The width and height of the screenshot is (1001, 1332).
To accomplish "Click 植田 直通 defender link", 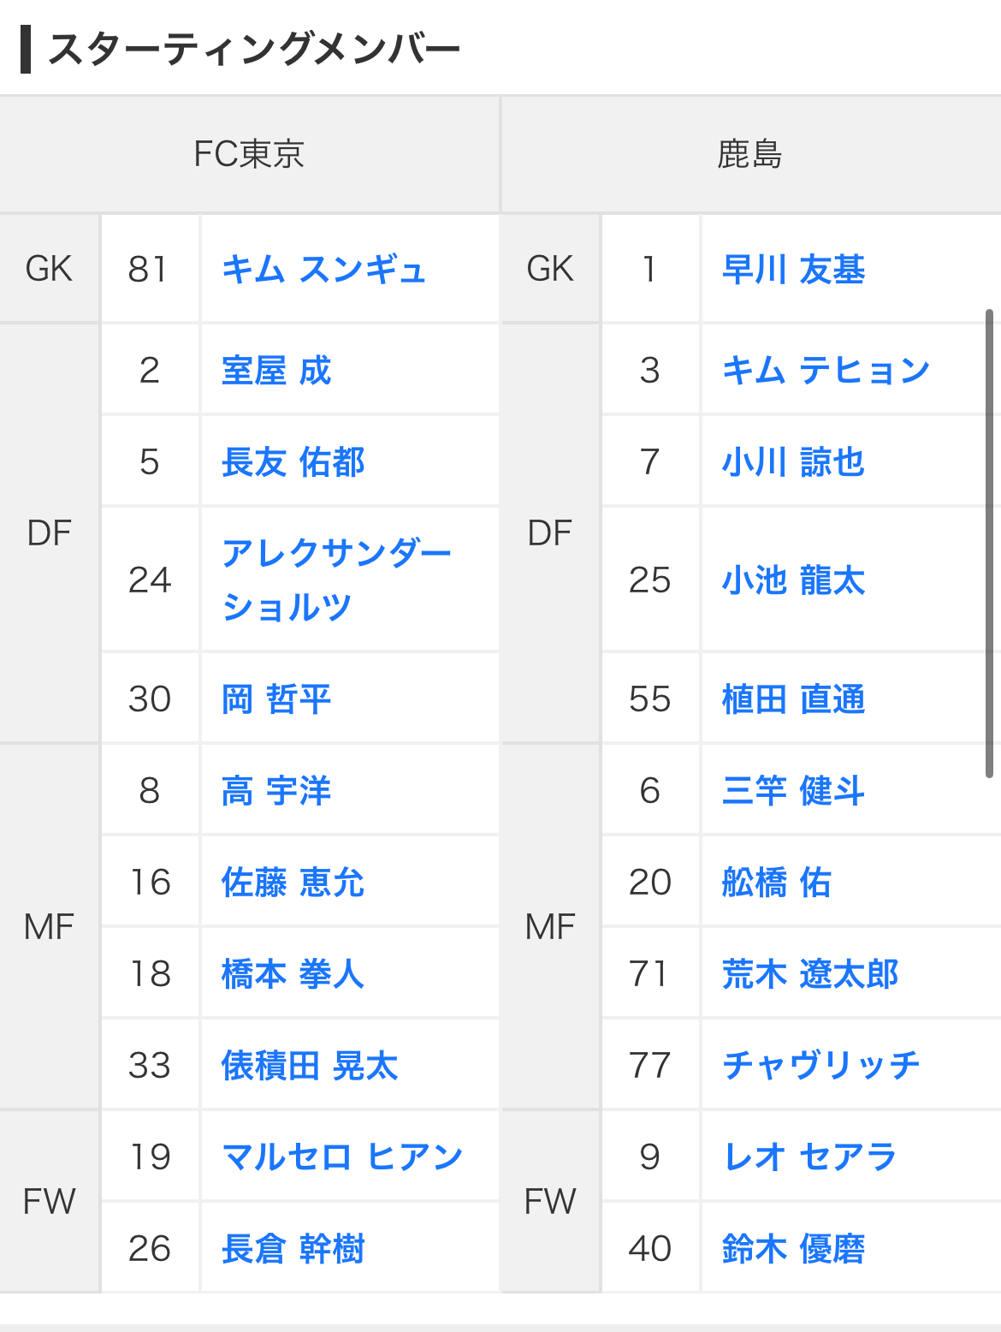I will click(793, 699).
